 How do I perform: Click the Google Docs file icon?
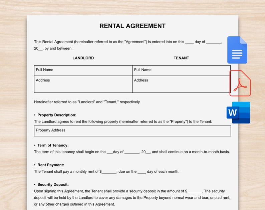point(237,50)
